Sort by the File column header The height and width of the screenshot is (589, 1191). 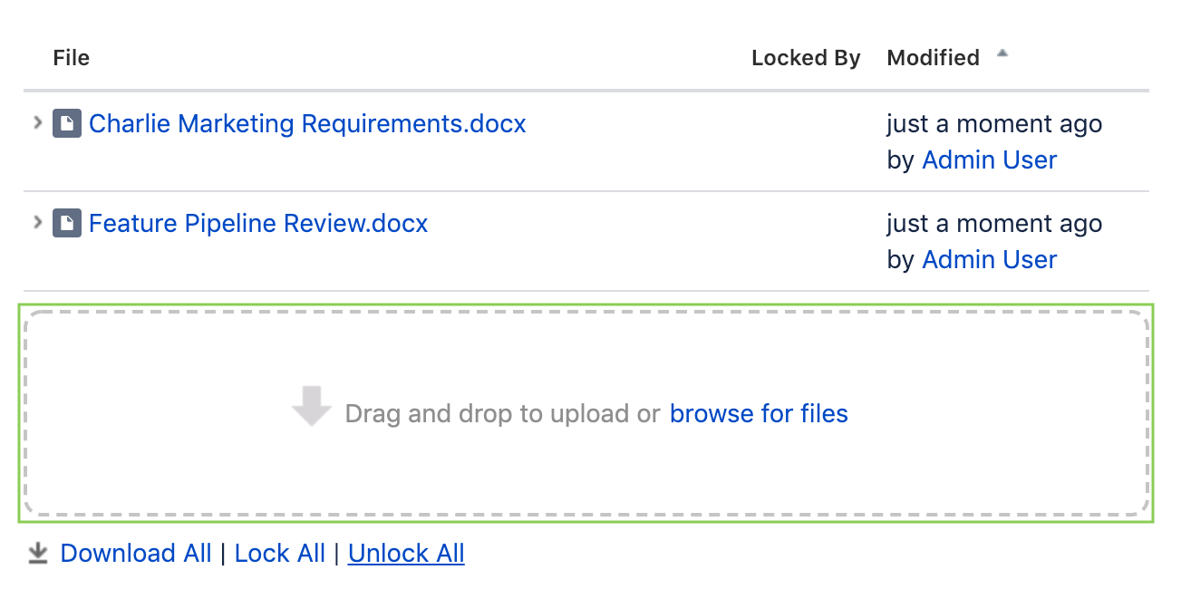click(72, 58)
